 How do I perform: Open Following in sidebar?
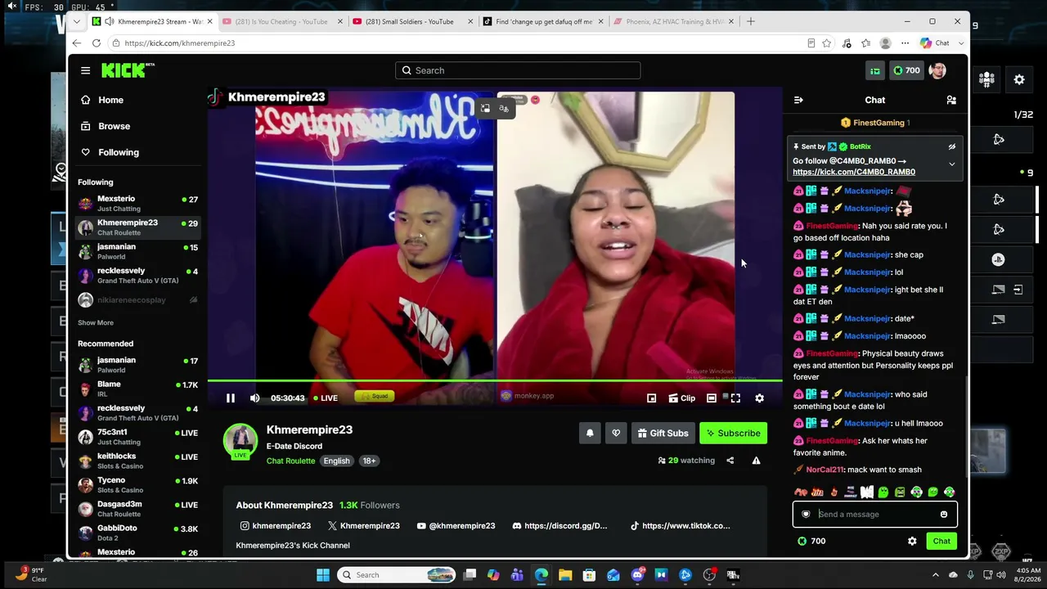pos(119,152)
